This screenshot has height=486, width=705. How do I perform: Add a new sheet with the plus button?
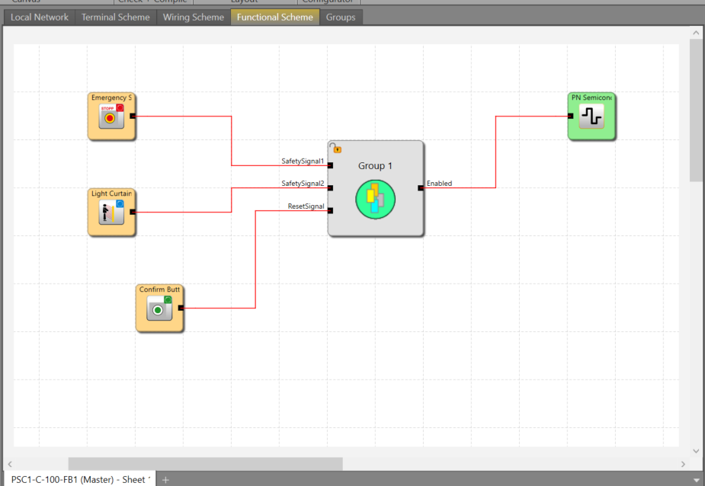[x=165, y=480]
